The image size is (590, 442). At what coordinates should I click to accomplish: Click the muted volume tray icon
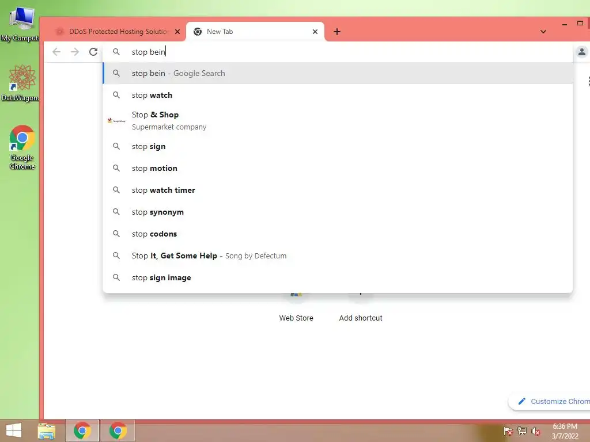(x=536, y=431)
